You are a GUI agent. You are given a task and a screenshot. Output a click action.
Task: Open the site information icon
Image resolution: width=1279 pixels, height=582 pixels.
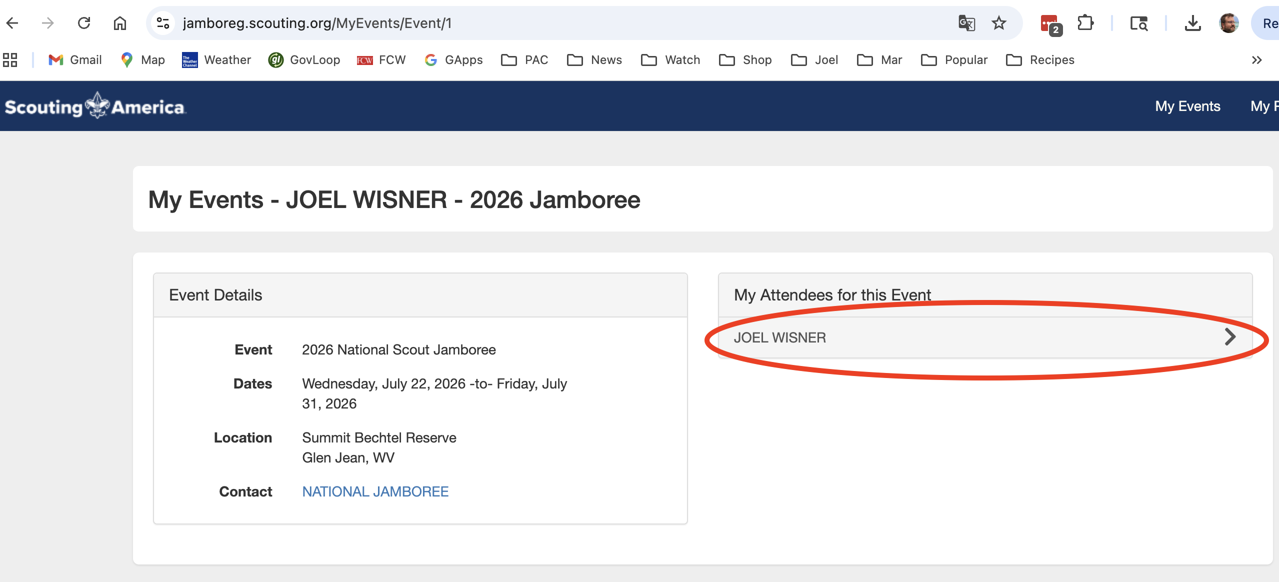[163, 23]
